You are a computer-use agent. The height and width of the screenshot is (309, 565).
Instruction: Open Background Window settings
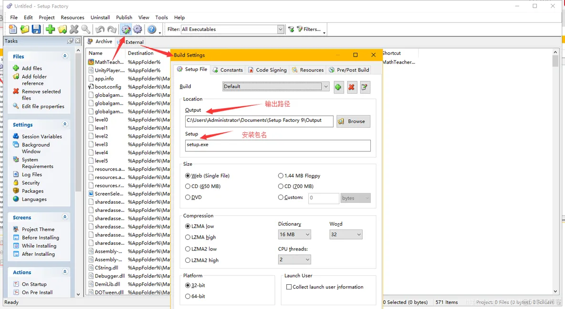[36, 148]
